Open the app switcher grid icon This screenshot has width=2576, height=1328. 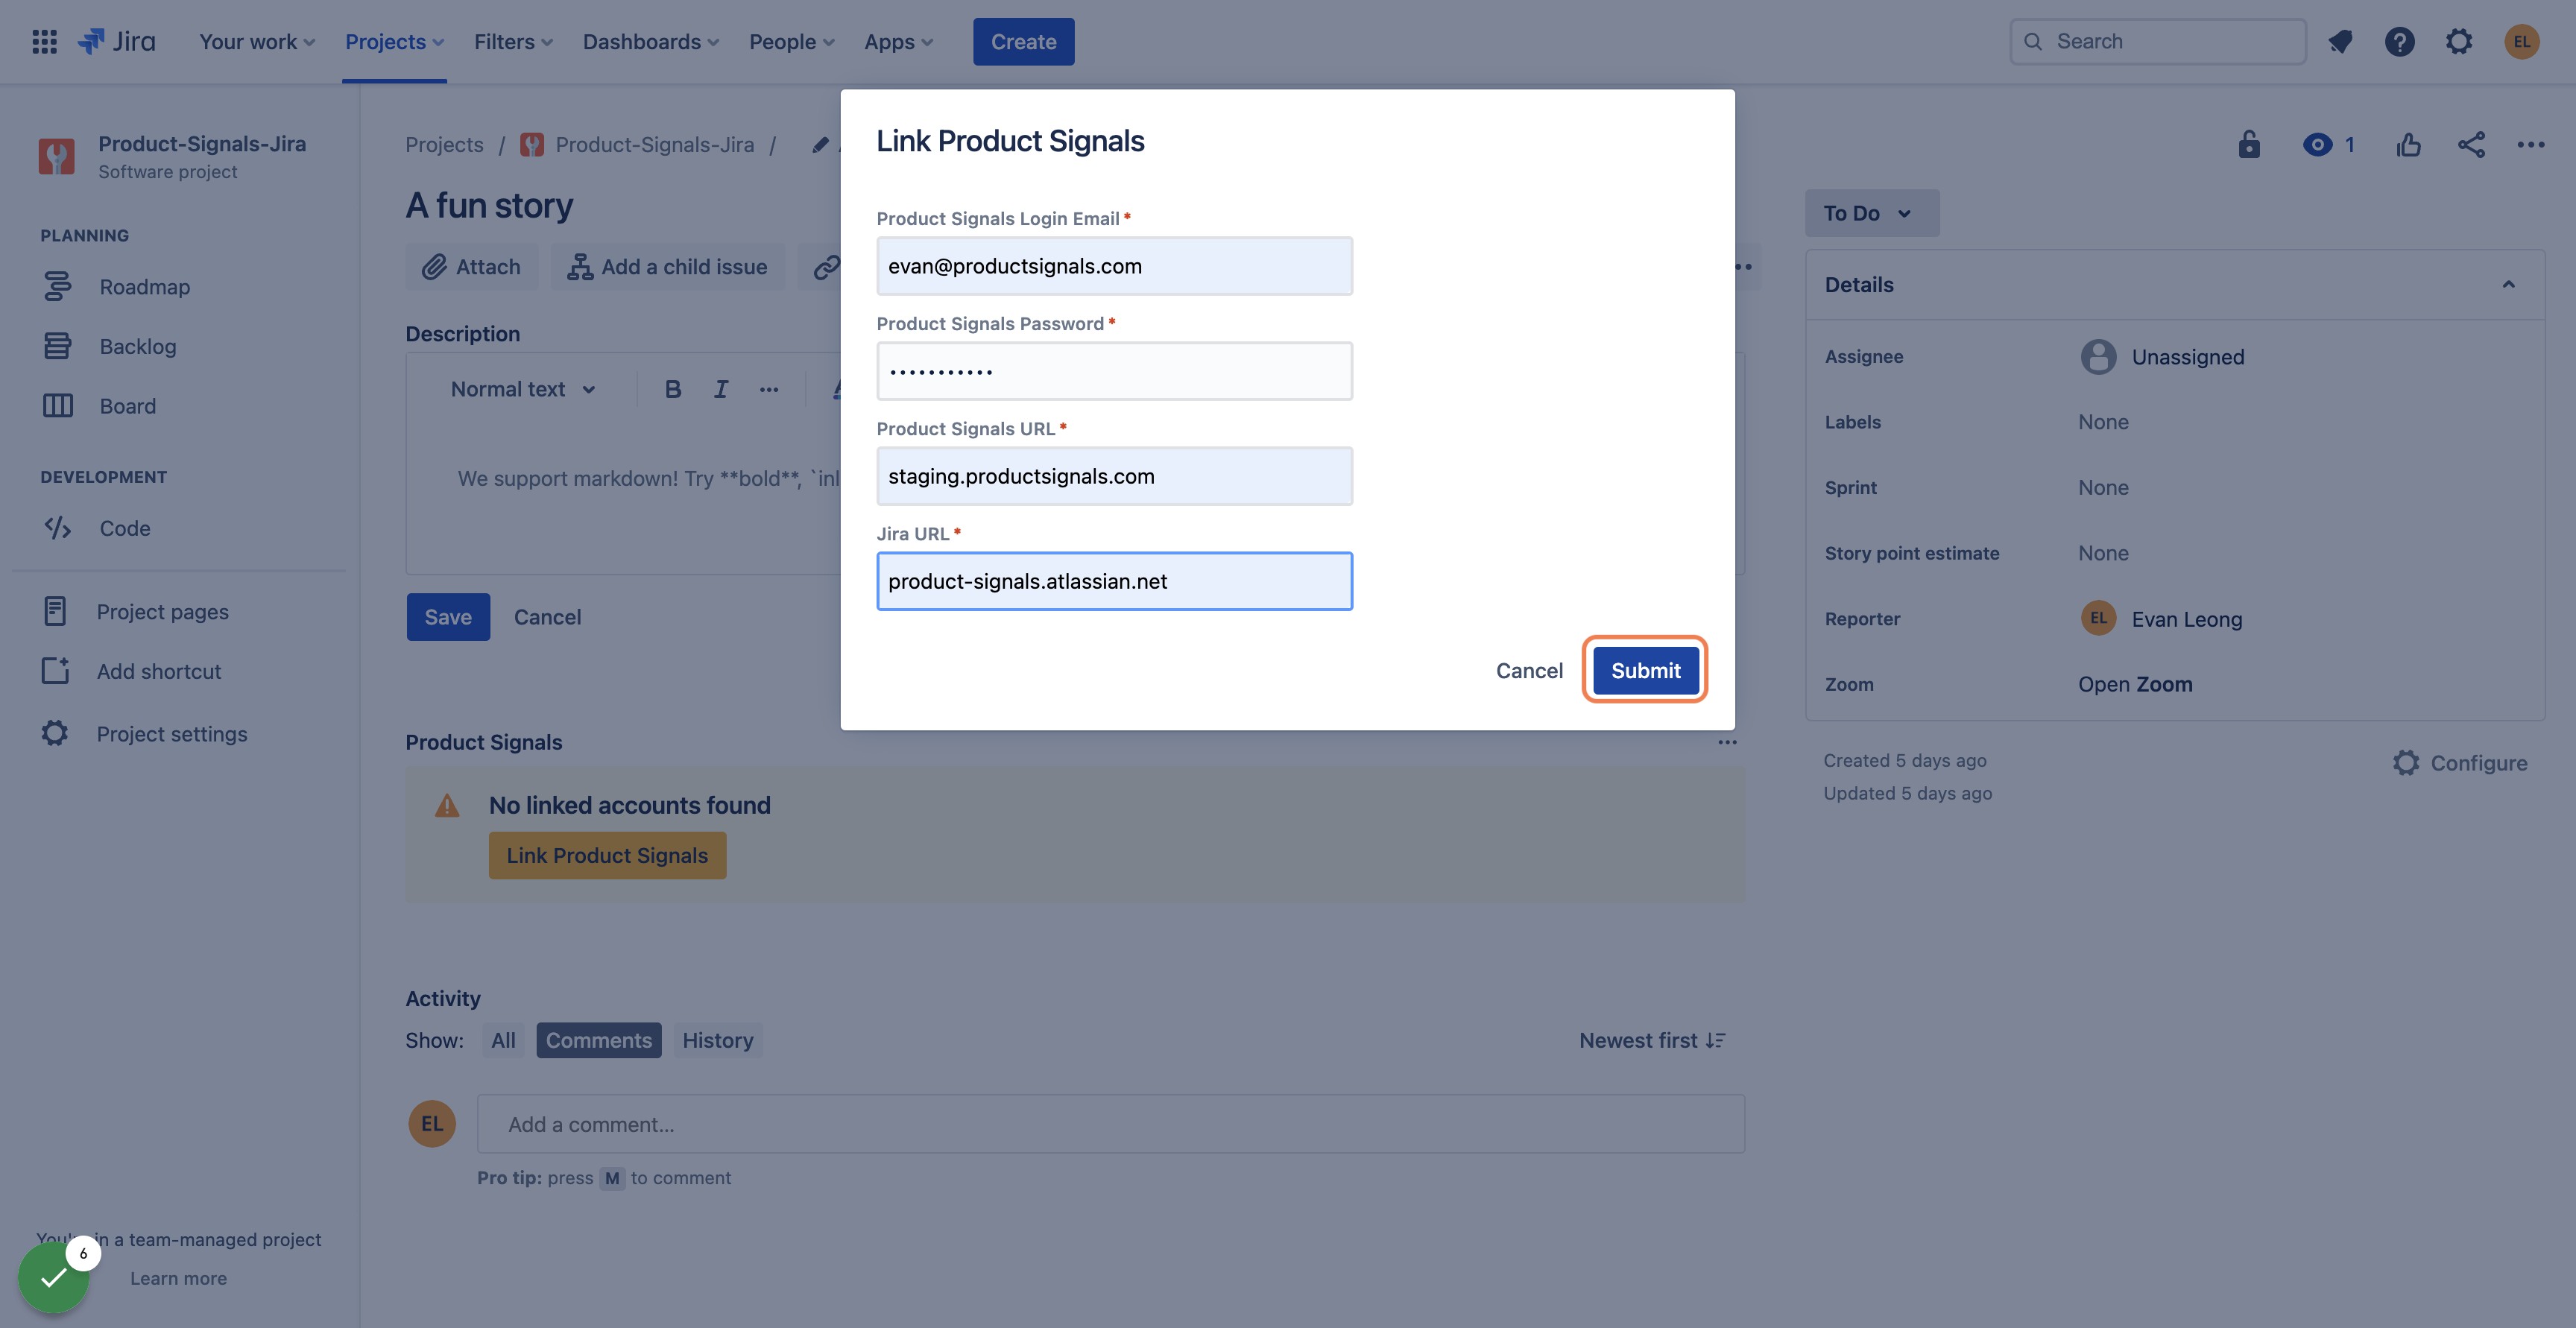(x=44, y=41)
